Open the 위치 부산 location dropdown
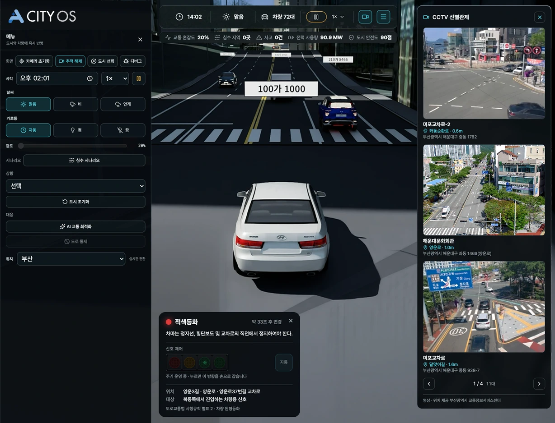Viewport: 555px width, 423px height. pyautogui.click(x=71, y=259)
